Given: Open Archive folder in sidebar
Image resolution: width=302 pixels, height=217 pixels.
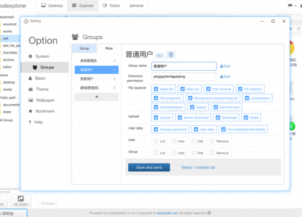Looking at the screenshot, I should (8, 60).
